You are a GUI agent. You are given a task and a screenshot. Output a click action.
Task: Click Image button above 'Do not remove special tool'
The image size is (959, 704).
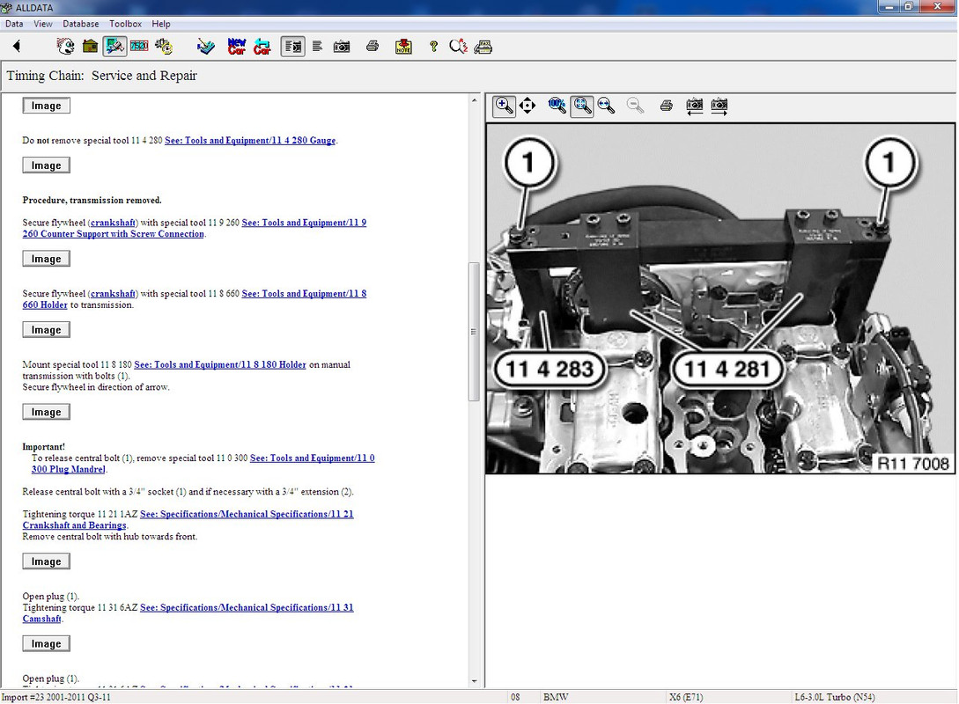[x=47, y=106]
